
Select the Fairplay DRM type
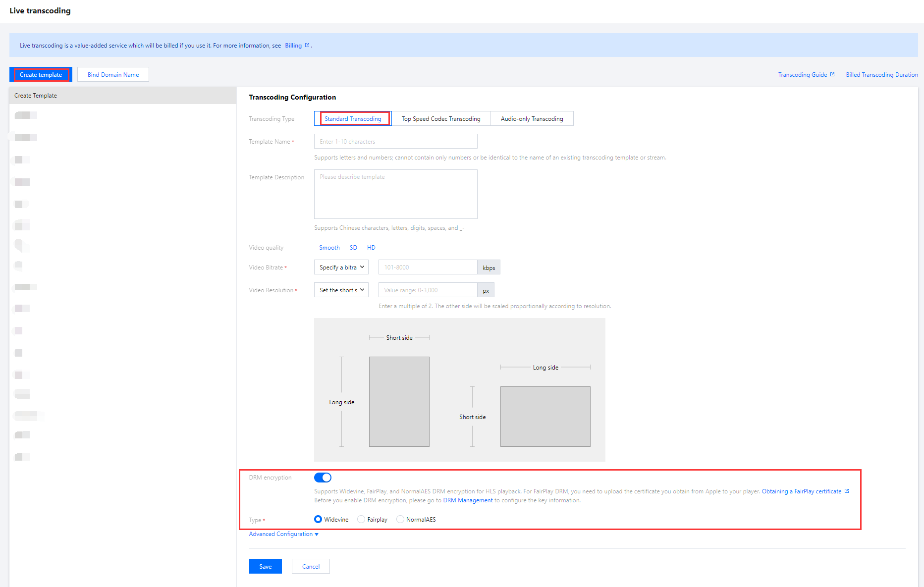[361, 519]
